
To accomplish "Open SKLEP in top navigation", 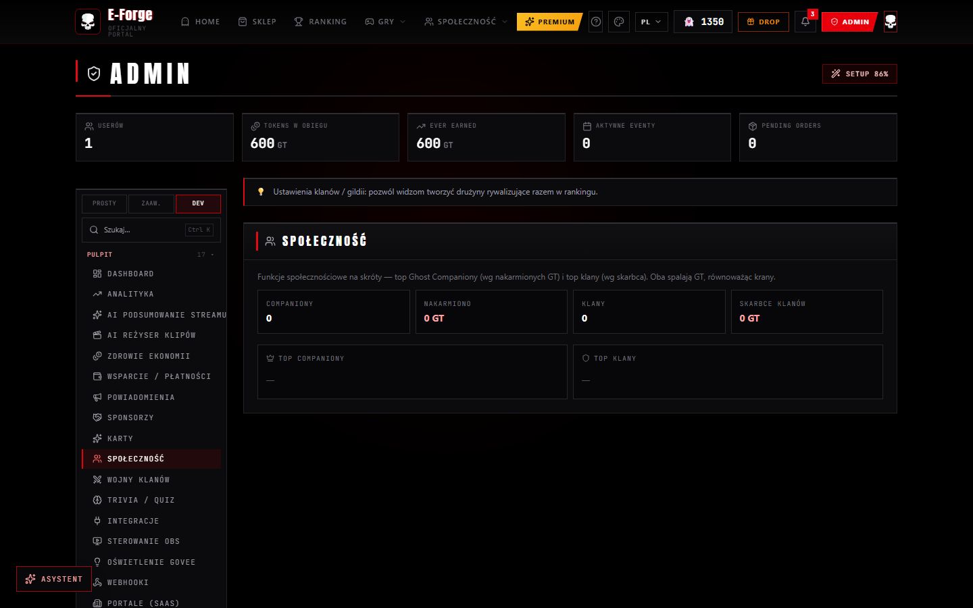I will tap(257, 22).
